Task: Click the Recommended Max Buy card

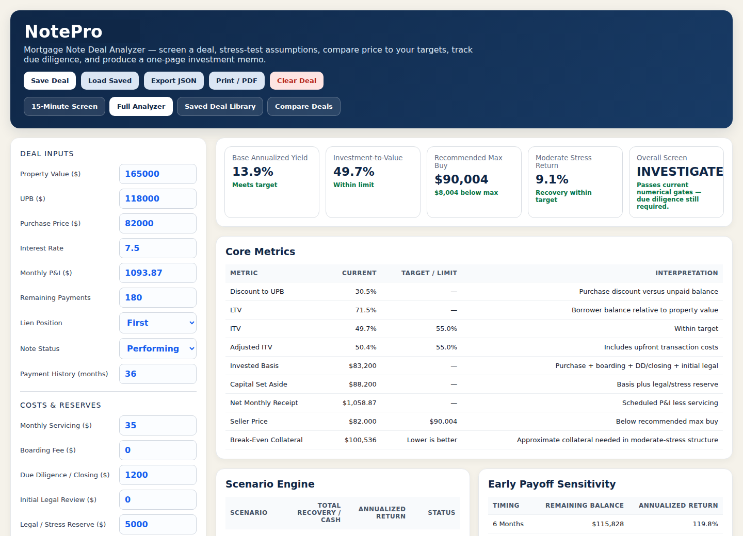Action: tap(474, 182)
